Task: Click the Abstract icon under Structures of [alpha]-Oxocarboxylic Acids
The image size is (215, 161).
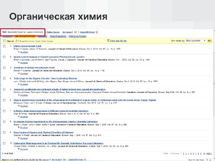Action: [19, 73]
